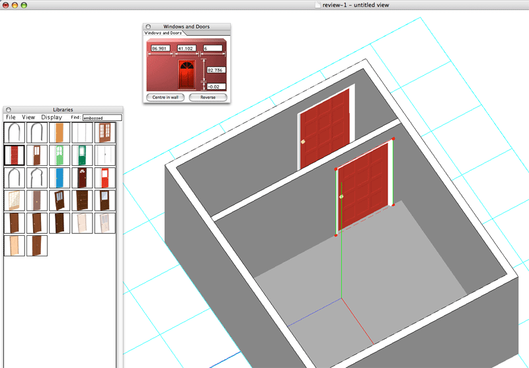This screenshot has height=368, width=529.
Task: Open the Display menu in Libraries panel
Action: pyautogui.click(x=52, y=117)
